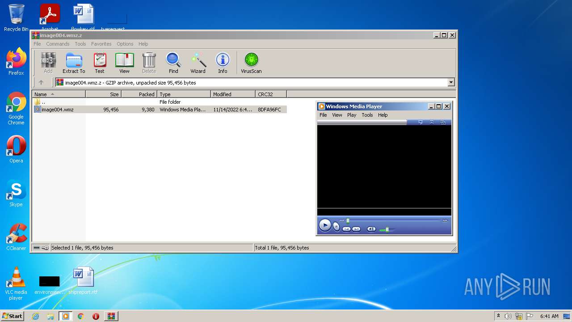Open CCleaner desktop shortcut

tap(16, 237)
